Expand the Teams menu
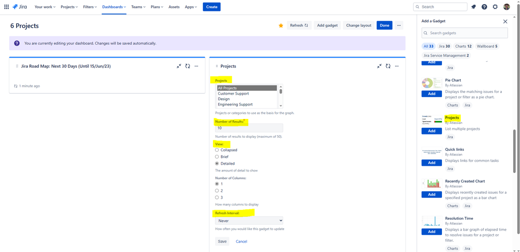Image resolution: width=520 pixels, height=252 pixels. pyautogui.click(x=138, y=7)
